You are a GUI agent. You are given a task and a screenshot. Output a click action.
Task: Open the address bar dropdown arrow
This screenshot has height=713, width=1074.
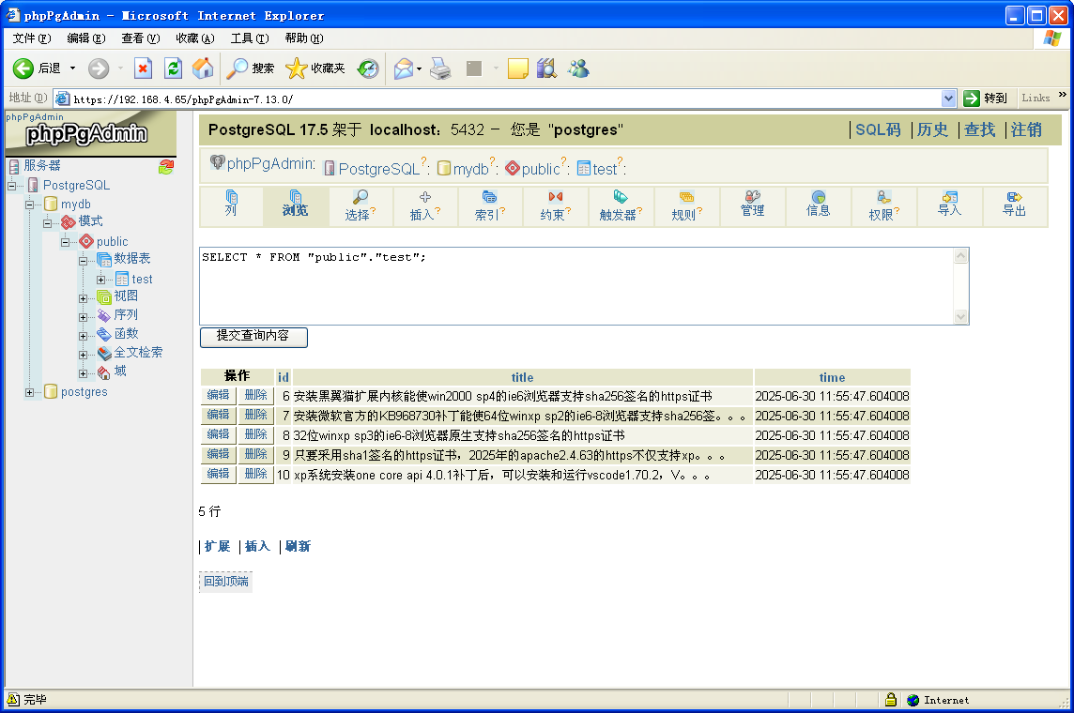coord(948,99)
